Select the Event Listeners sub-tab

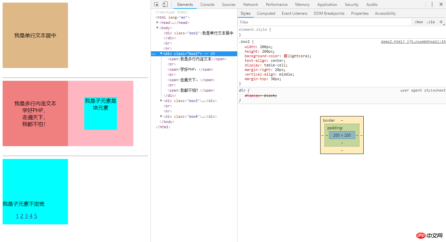295,13
